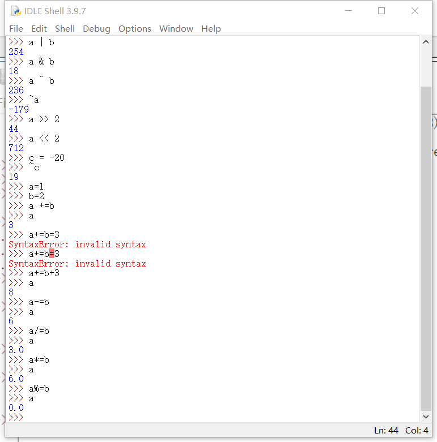Click the second SyntaxError: invalid syntax line
Image resolution: width=437 pixels, height=442 pixels.
point(77,263)
